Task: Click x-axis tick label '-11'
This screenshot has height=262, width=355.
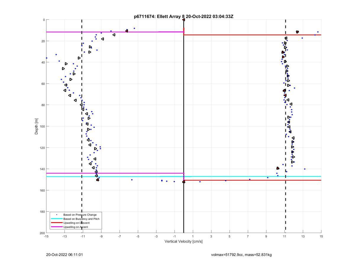Action: tap(83, 236)
